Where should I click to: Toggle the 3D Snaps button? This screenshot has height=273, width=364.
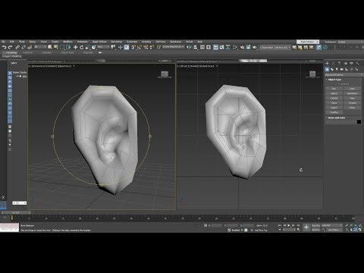tap(133, 47)
